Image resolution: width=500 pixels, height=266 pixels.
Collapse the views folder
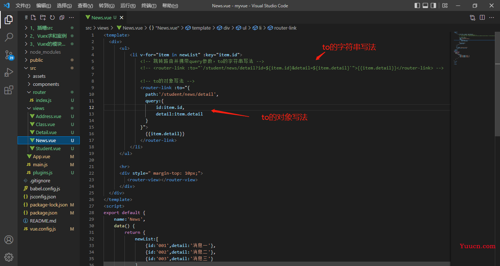pos(48,108)
